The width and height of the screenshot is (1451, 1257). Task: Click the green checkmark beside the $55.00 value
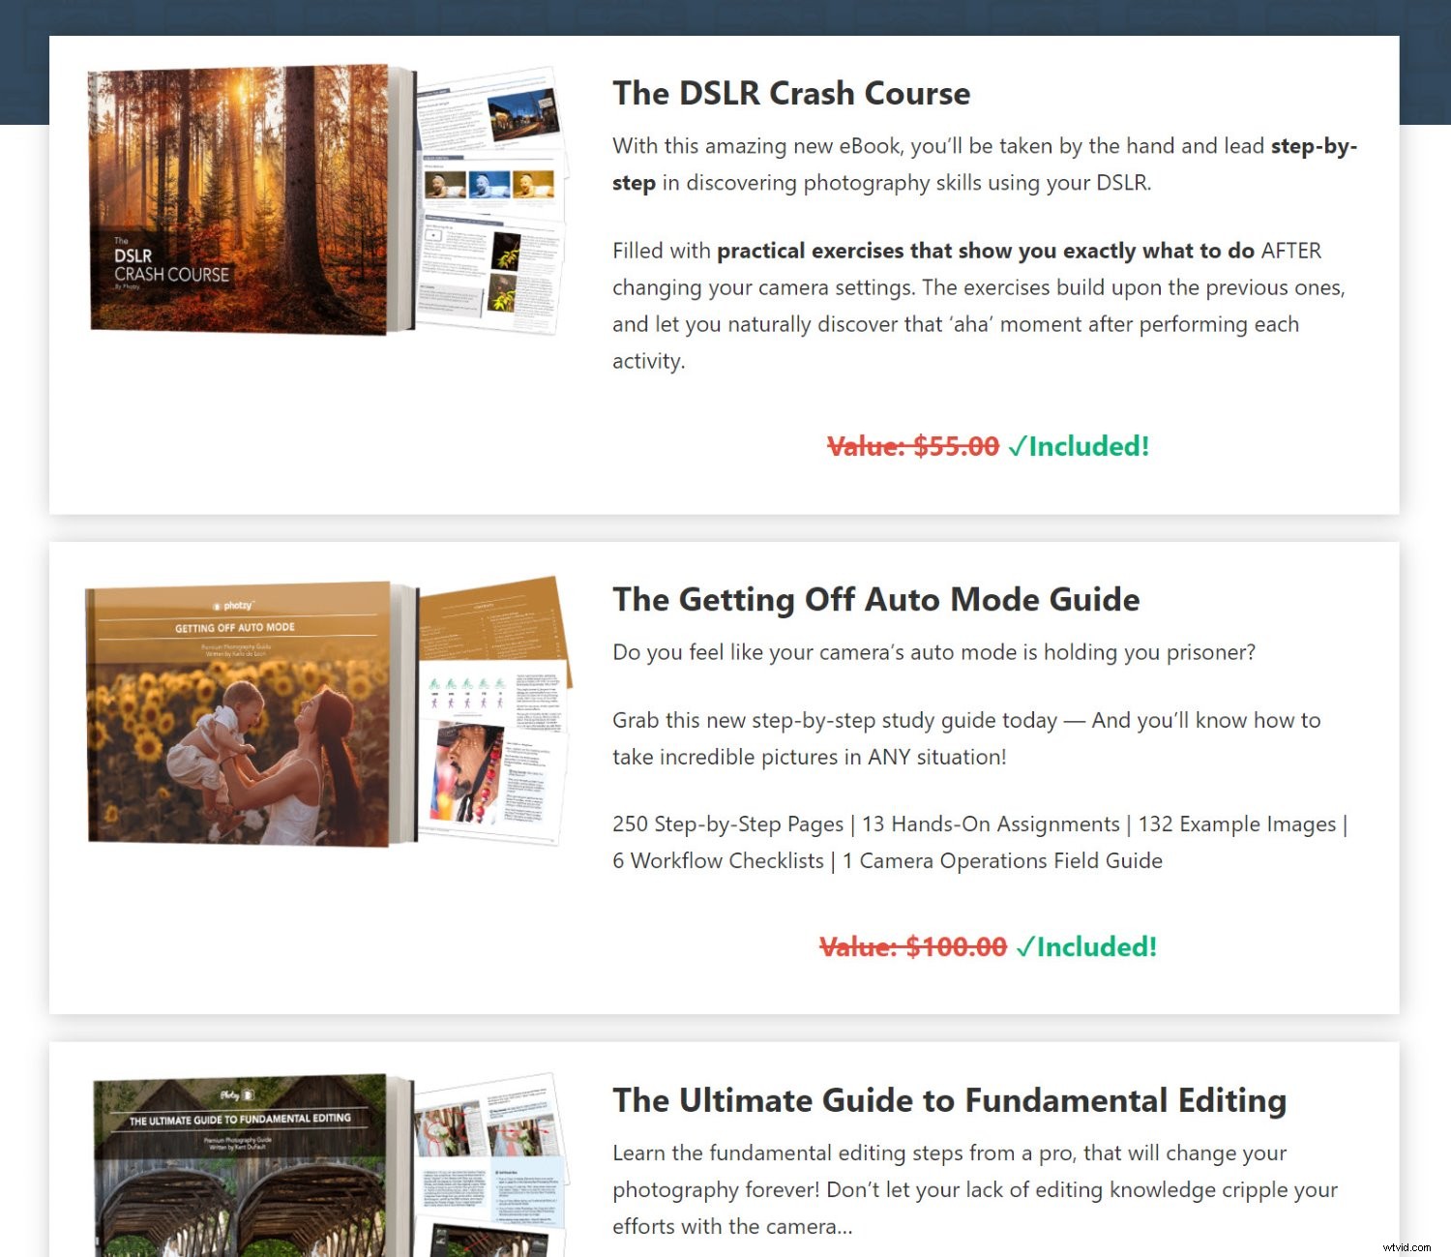pyautogui.click(x=1017, y=446)
